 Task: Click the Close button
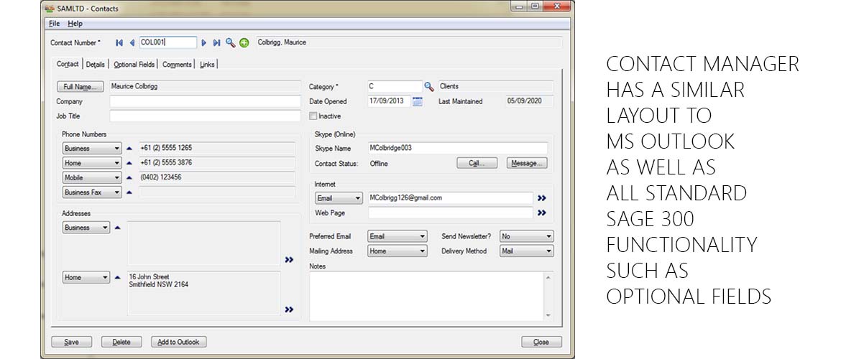click(541, 342)
